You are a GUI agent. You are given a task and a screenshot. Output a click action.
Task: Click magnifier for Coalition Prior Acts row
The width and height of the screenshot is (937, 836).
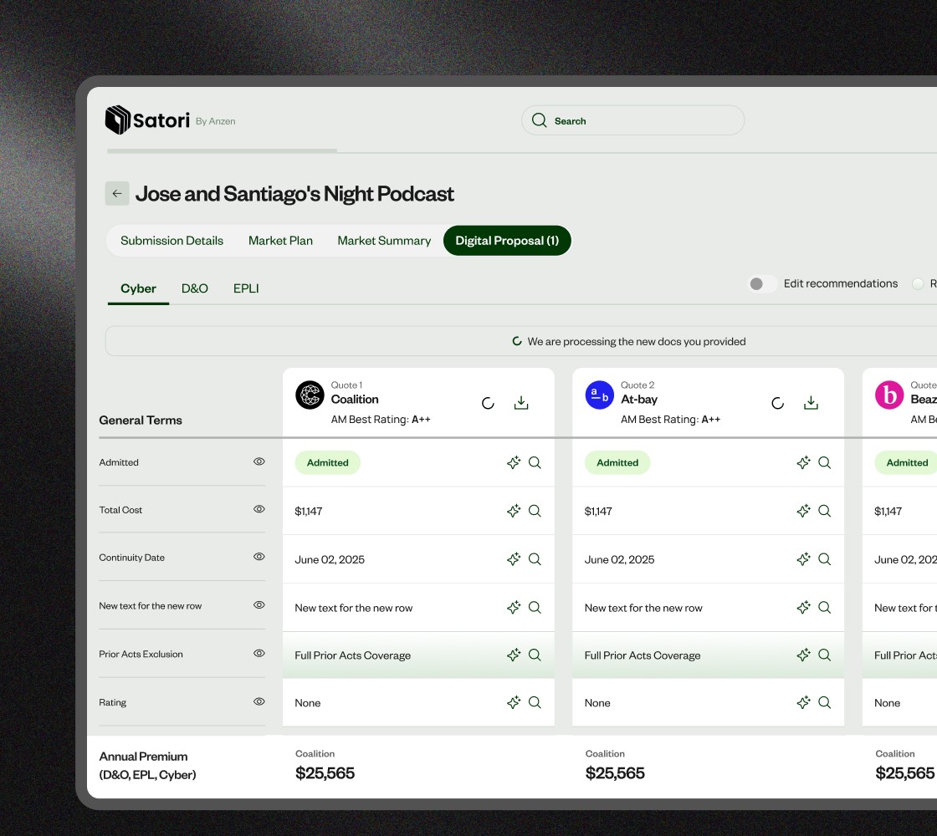coord(535,655)
